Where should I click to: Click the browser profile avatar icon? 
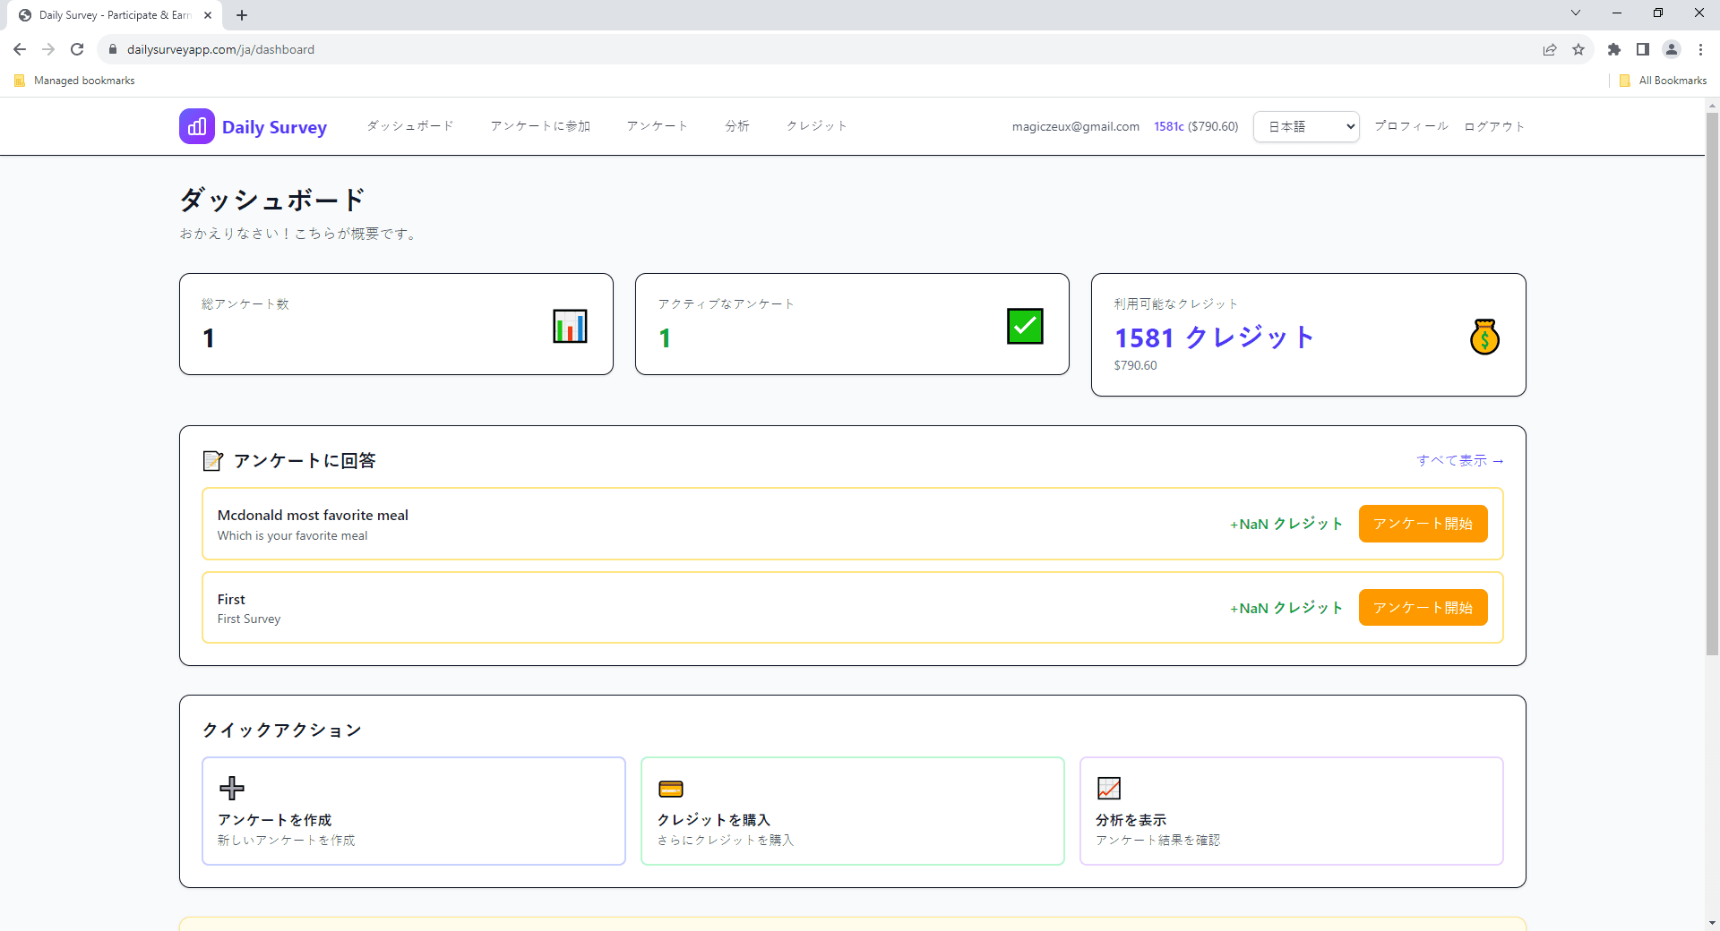(1672, 49)
